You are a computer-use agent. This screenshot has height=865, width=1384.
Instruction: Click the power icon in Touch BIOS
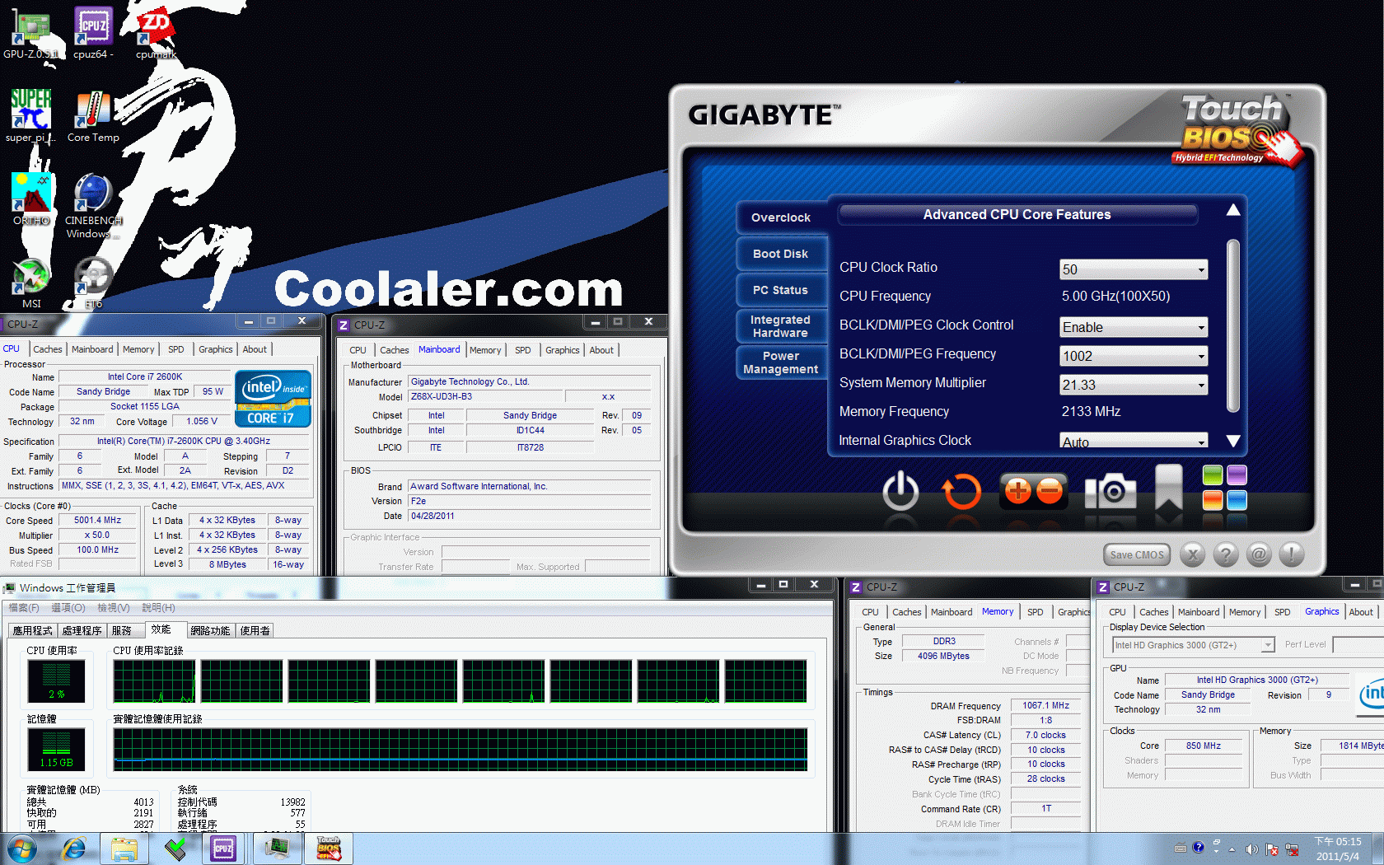click(900, 491)
